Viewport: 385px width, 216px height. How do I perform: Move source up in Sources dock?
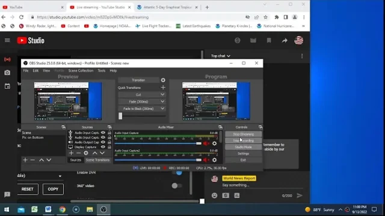click(94, 153)
